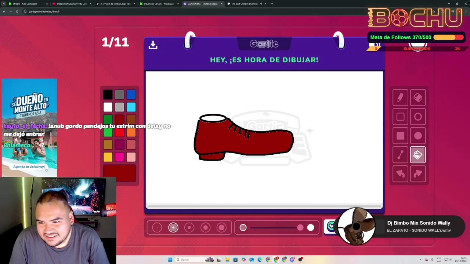
Task: Pick the dark gray color swatch
Action: coord(119,95)
